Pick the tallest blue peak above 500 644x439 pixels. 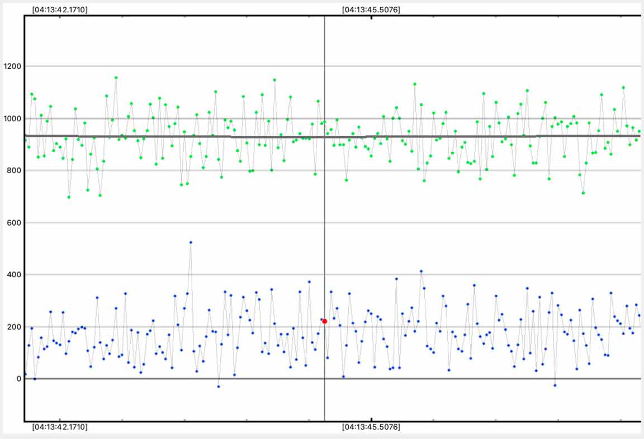coord(191,242)
